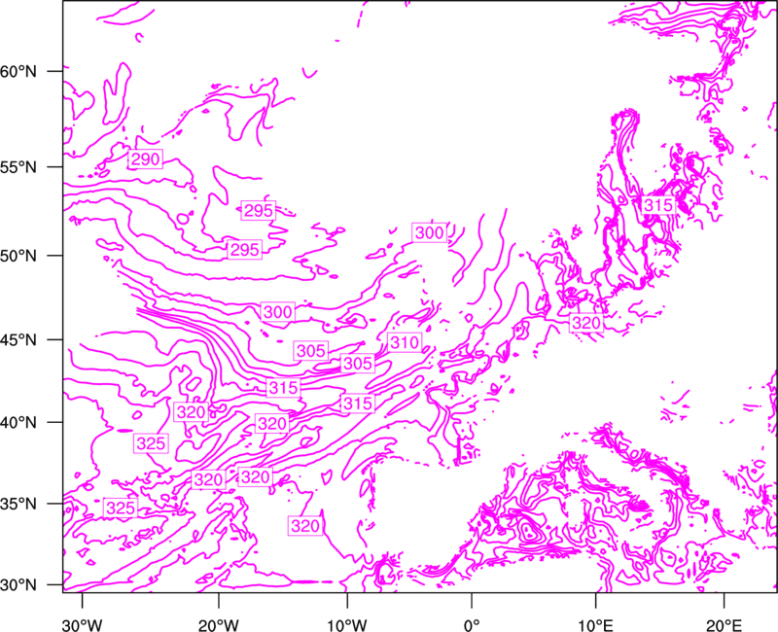Image resolution: width=778 pixels, height=632 pixels.
Task: Click the 35°N latitude axis label
Action: tap(18, 504)
